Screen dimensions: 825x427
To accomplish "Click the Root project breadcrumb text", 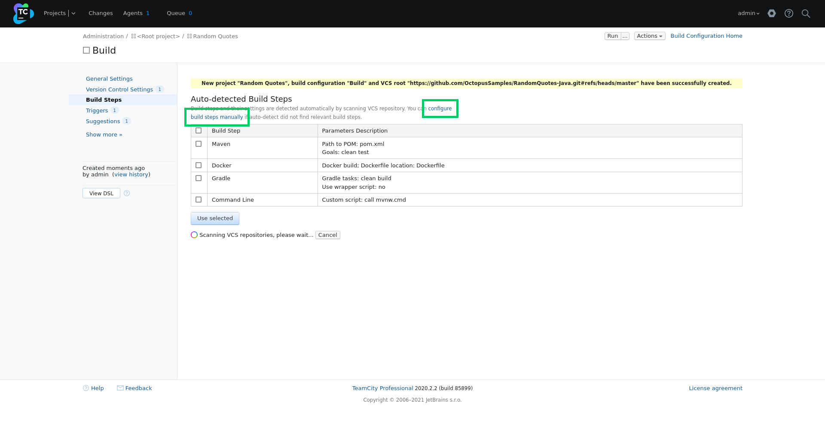I will [158, 36].
